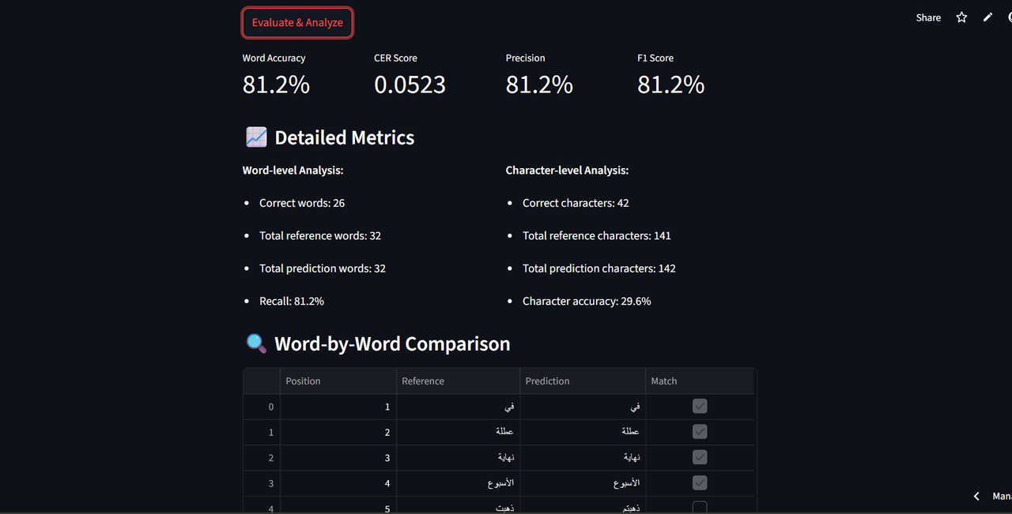Select the 'Correct words: 26' line

302,203
